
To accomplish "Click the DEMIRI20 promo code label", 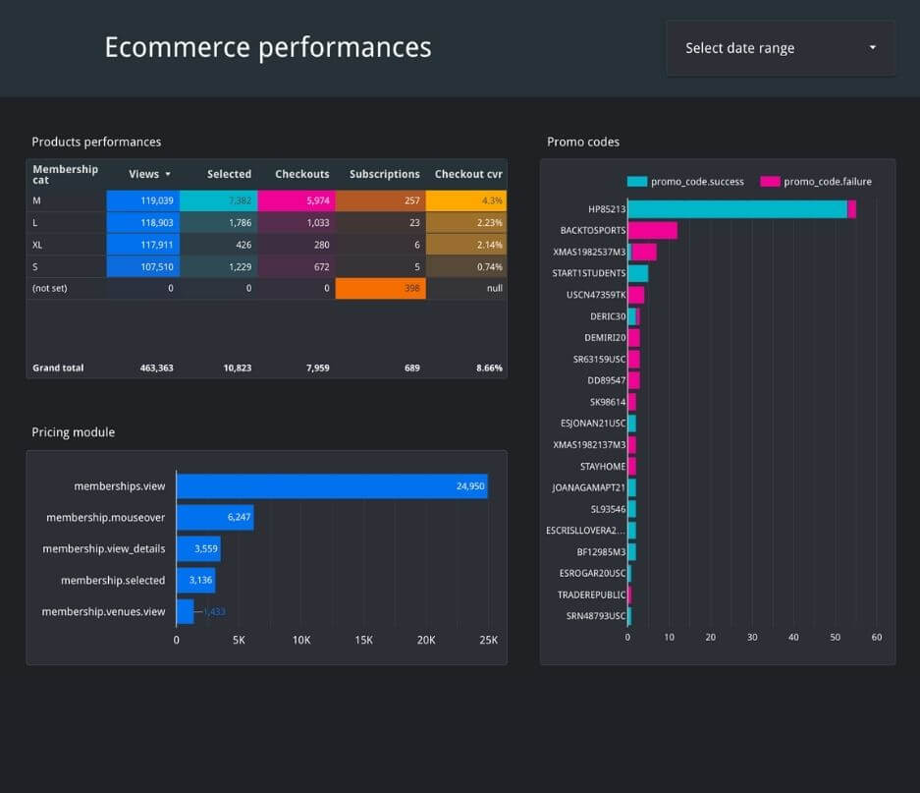I will [x=605, y=338].
